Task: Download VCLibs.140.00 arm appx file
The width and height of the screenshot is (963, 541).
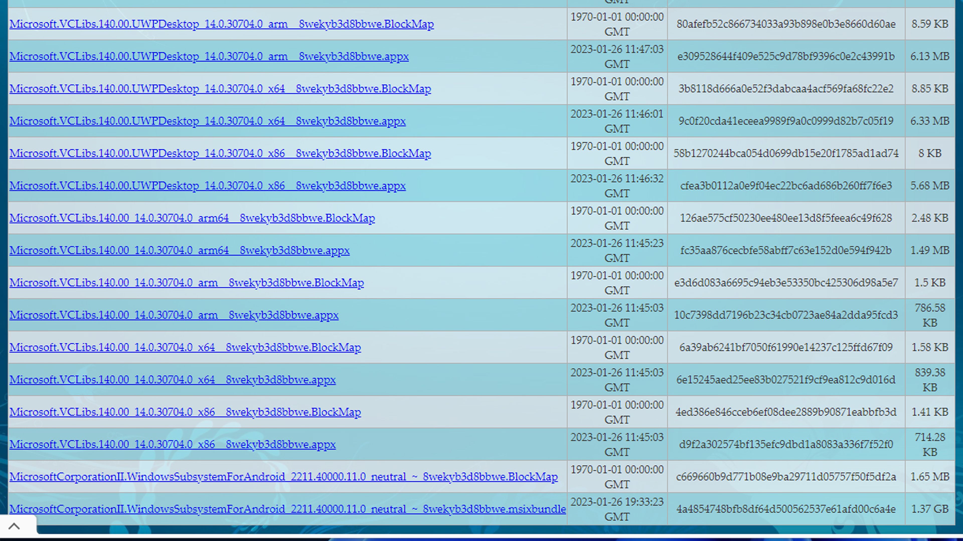Action: tap(174, 315)
